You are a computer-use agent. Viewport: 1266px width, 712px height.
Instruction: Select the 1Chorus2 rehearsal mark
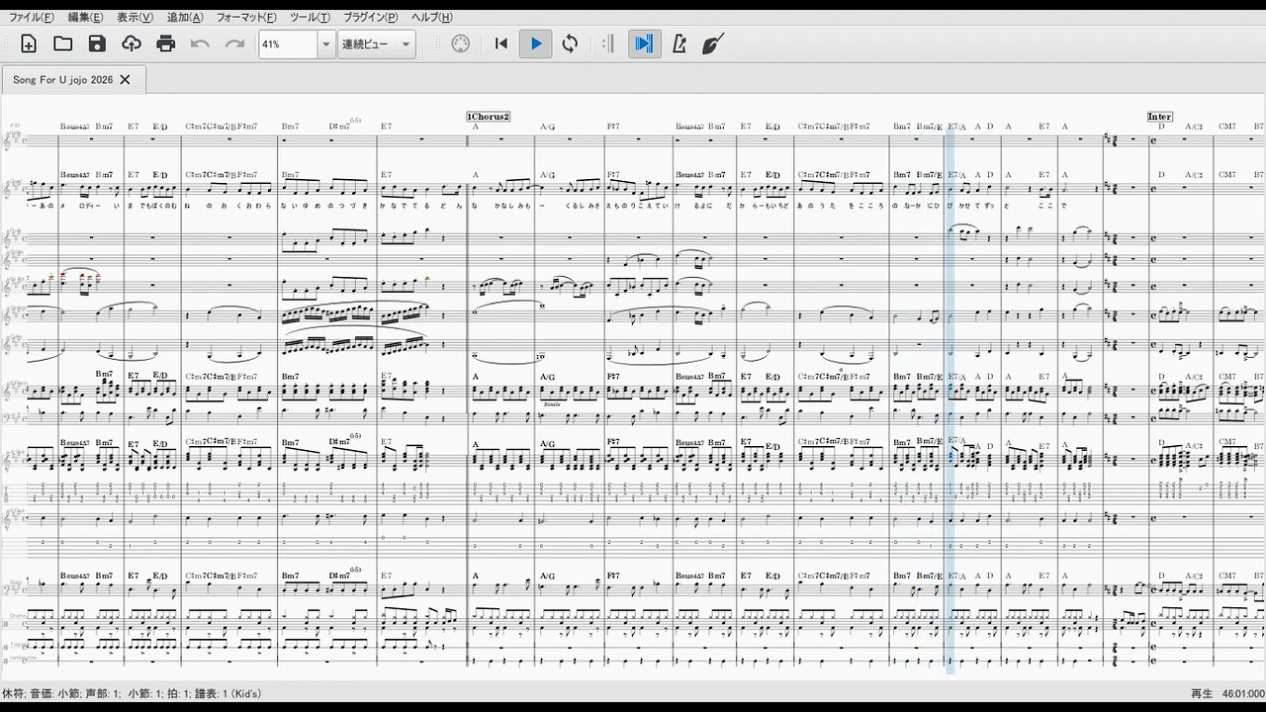(x=489, y=117)
